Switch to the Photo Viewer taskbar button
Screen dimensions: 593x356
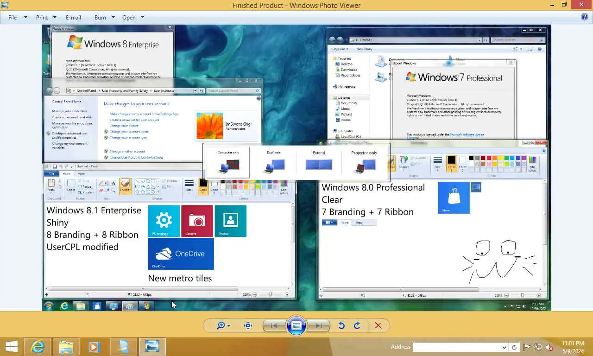pyautogui.click(x=152, y=347)
